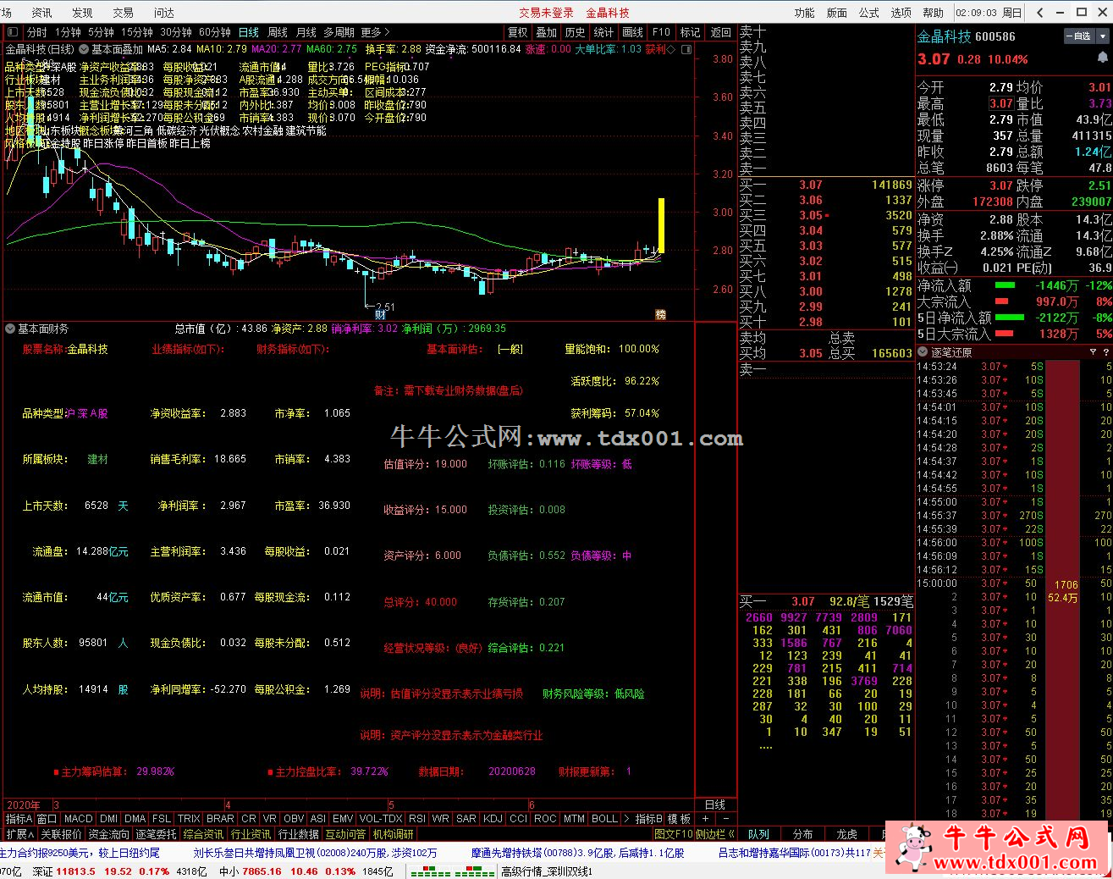Open the 选项 menu
1113x879 pixels.
[901, 13]
